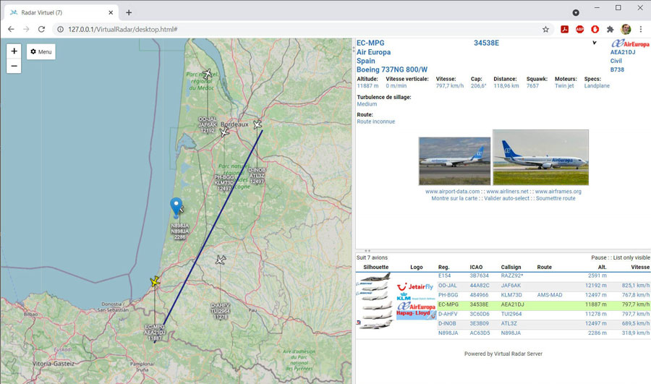Screen dimensions: 651x384
Task: Click the AEA21DJ callsign in details header
Action: pos(623,52)
